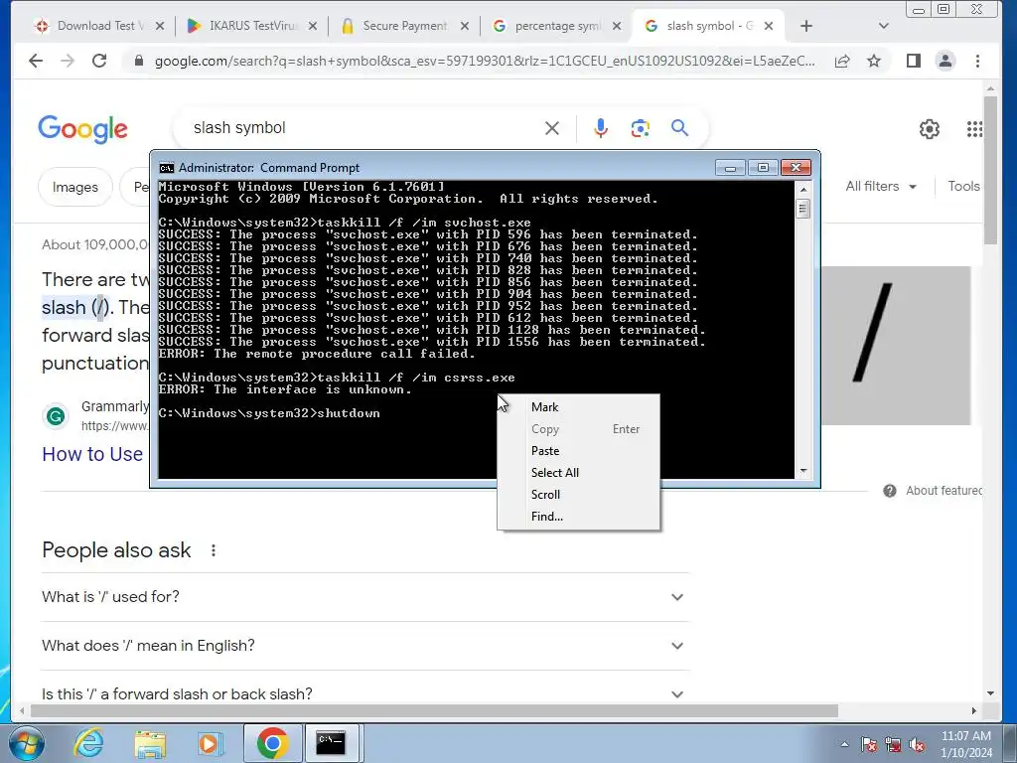This screenshot has height=763, width=1017.
Task: Expand All filters dropdown
Action: tap(881, 186)
